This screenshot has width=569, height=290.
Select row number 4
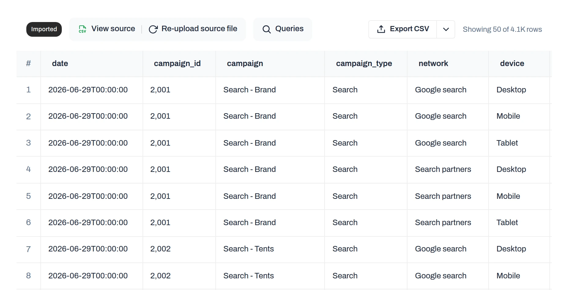coord(28,169)
